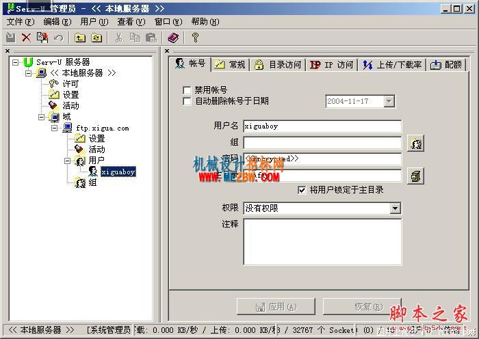
Task: Select the 组 node in the tree
Action: pos(92,182)
